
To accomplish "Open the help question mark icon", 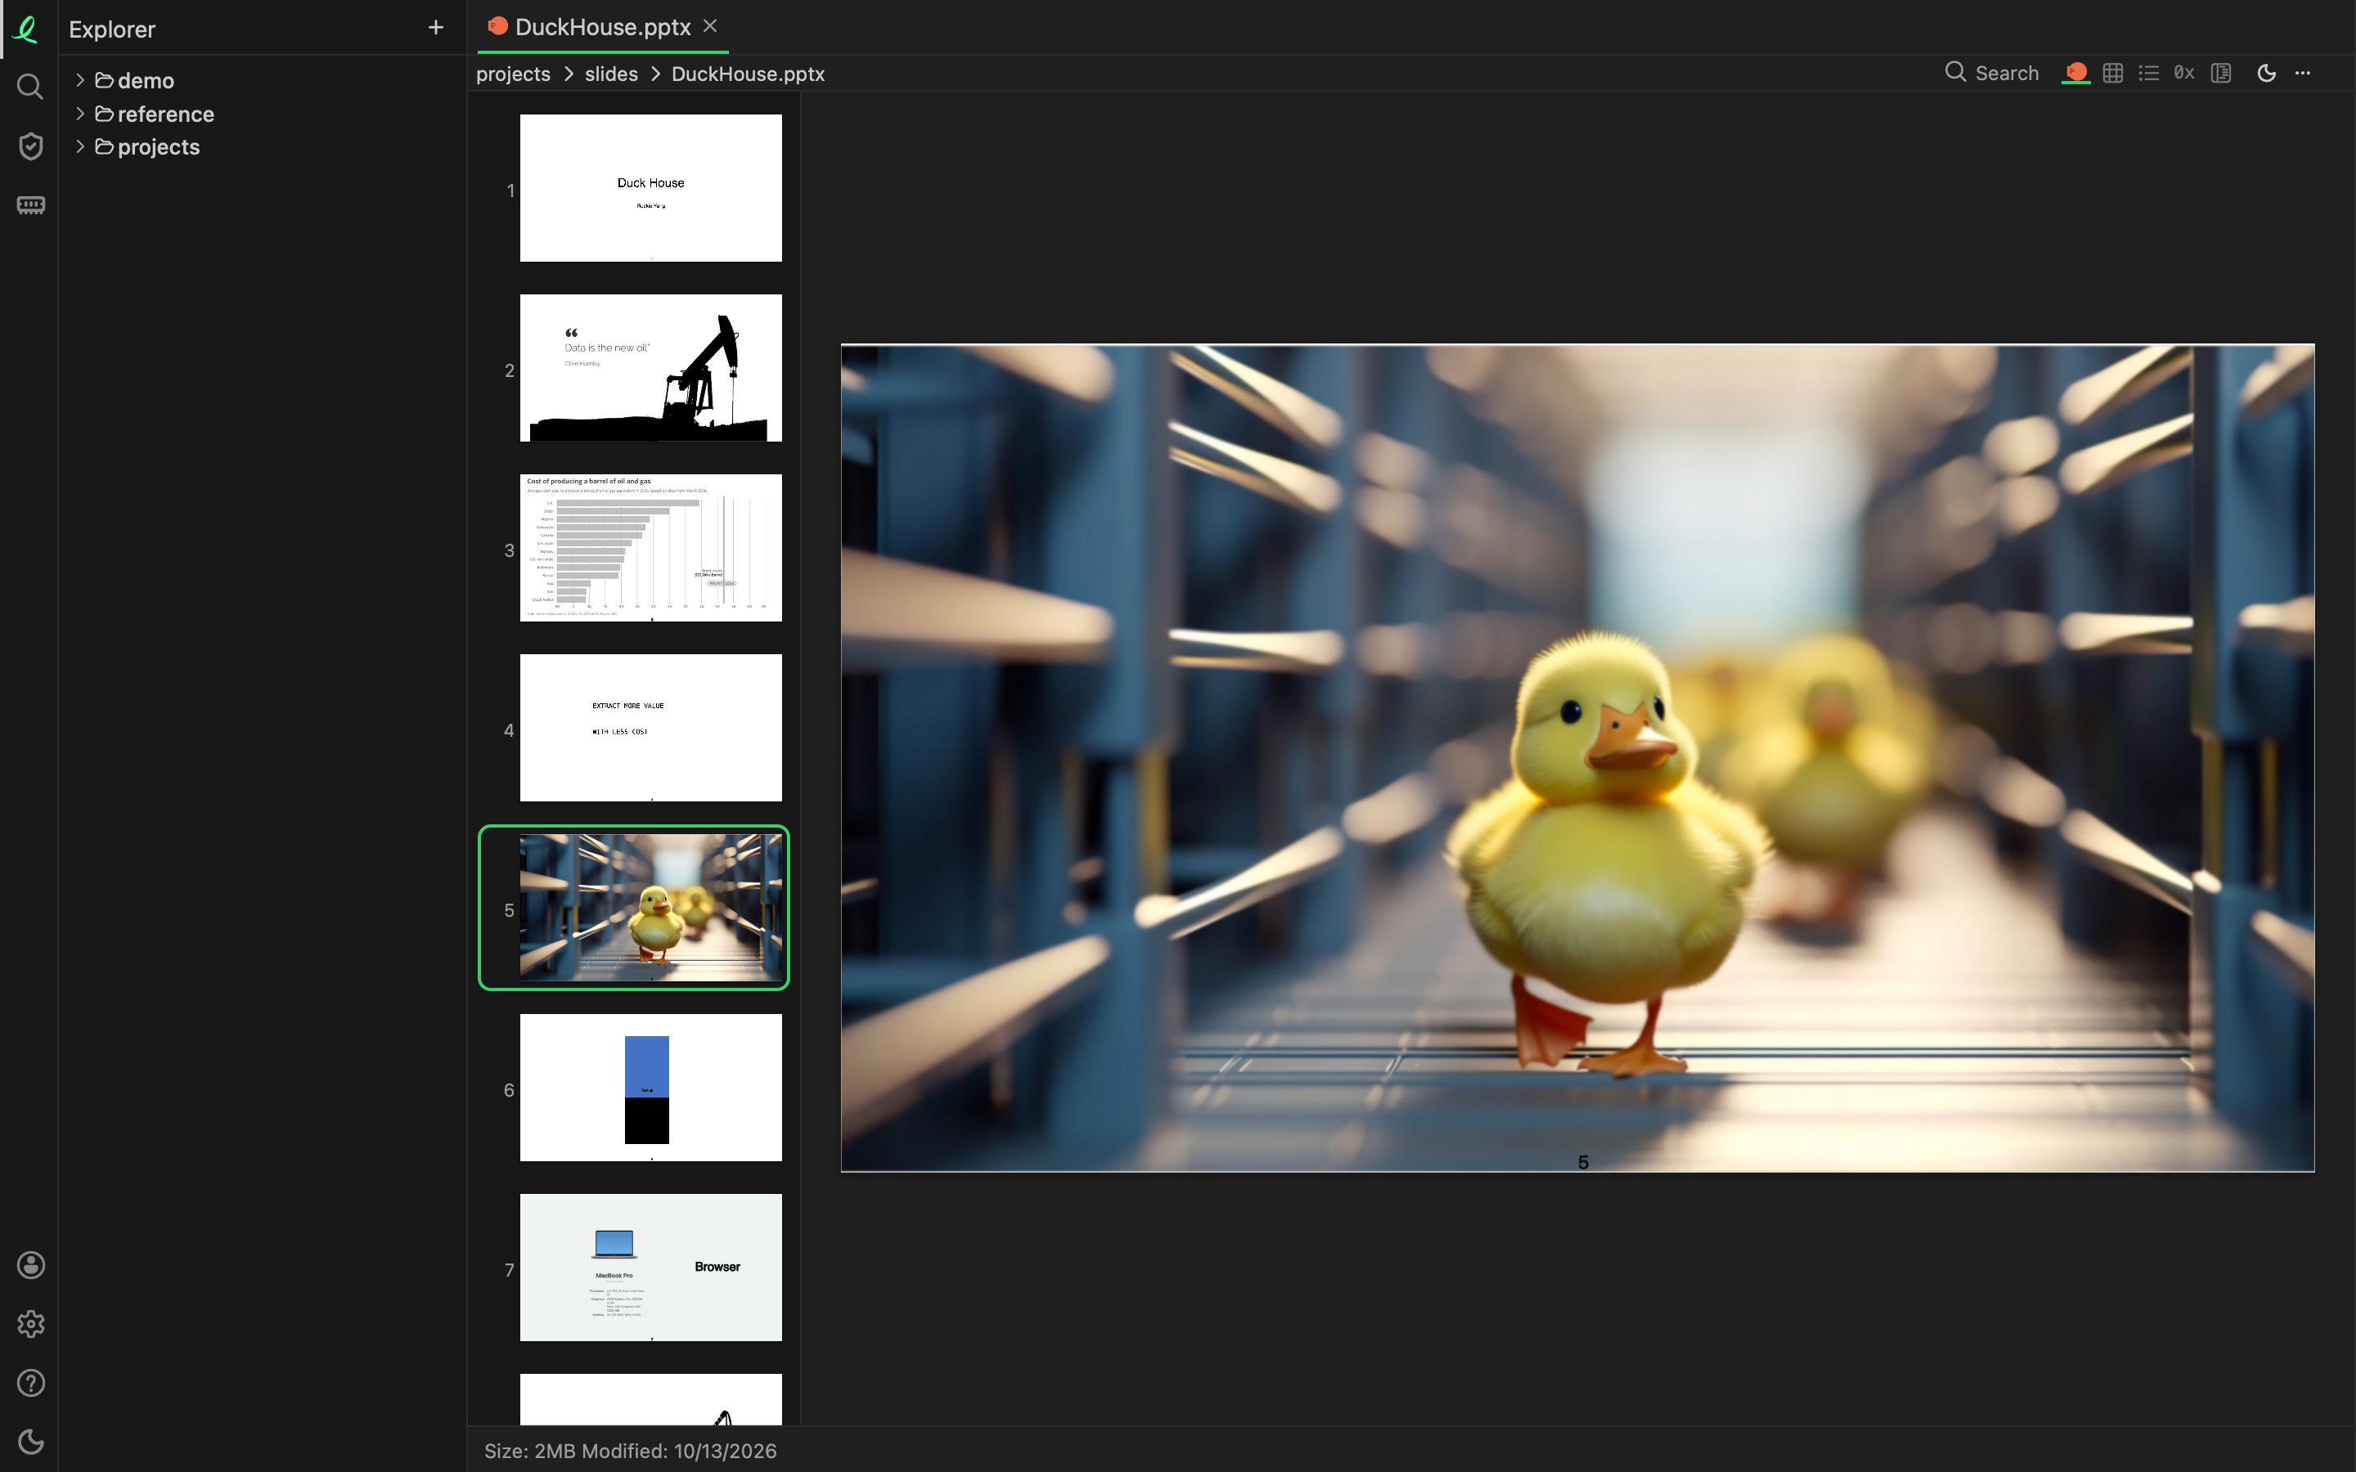I will (30, 1382).
